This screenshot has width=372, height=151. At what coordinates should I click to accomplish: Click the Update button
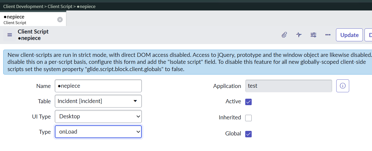tap(349, 35)
